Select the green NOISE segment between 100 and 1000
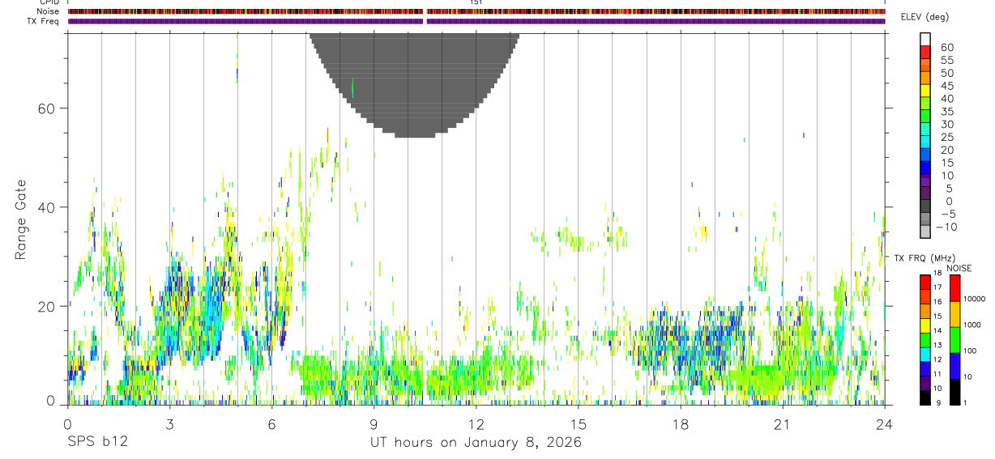The image size is (995, 459). (955, 340)
